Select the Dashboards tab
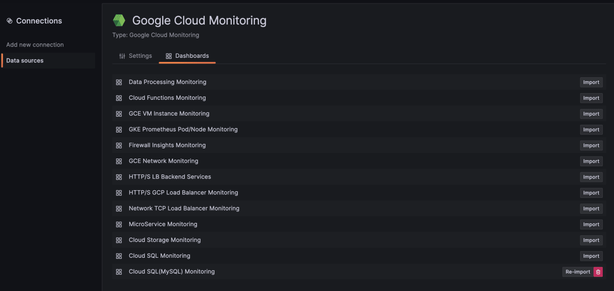The width and height of the screenshot is (614, 291). click(x=187, y=56)
